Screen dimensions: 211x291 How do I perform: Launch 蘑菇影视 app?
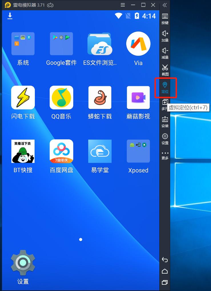point(138,97)
